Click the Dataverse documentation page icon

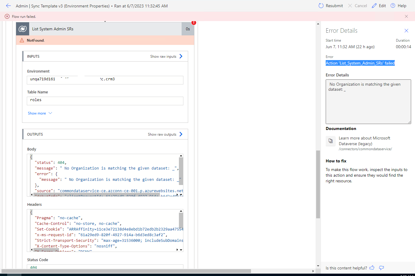(330, 141)
